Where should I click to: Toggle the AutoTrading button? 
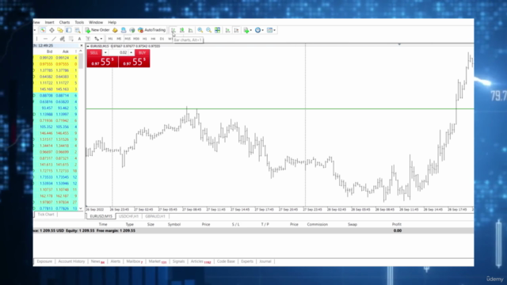(151, 30)
